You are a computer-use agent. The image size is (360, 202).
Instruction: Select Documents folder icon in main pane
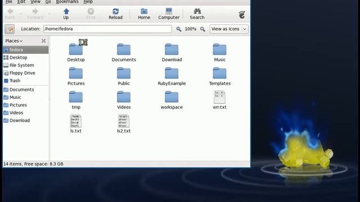pyautogui.click(x=124, y=49)
